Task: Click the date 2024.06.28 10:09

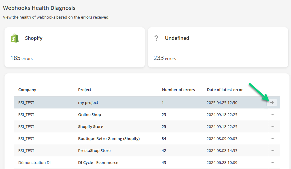Action: [x=222, y=162]
